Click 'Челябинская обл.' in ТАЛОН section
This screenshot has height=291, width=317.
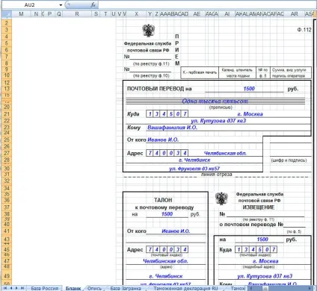[165, 261]
